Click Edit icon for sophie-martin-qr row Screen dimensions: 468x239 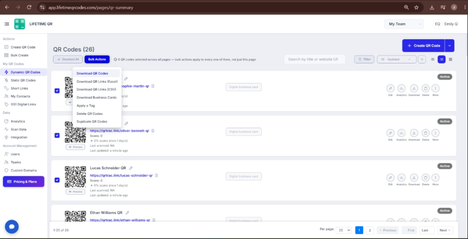390,88
